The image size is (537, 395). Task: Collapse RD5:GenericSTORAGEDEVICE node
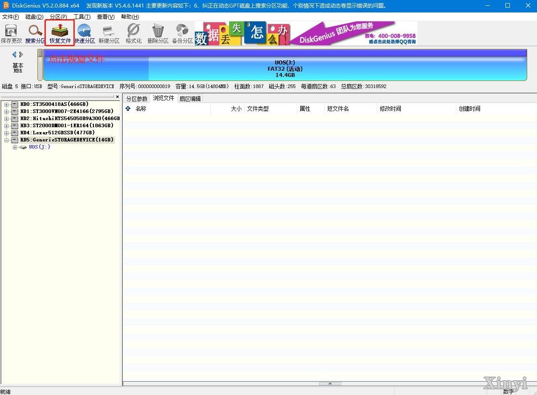(6, 140)
